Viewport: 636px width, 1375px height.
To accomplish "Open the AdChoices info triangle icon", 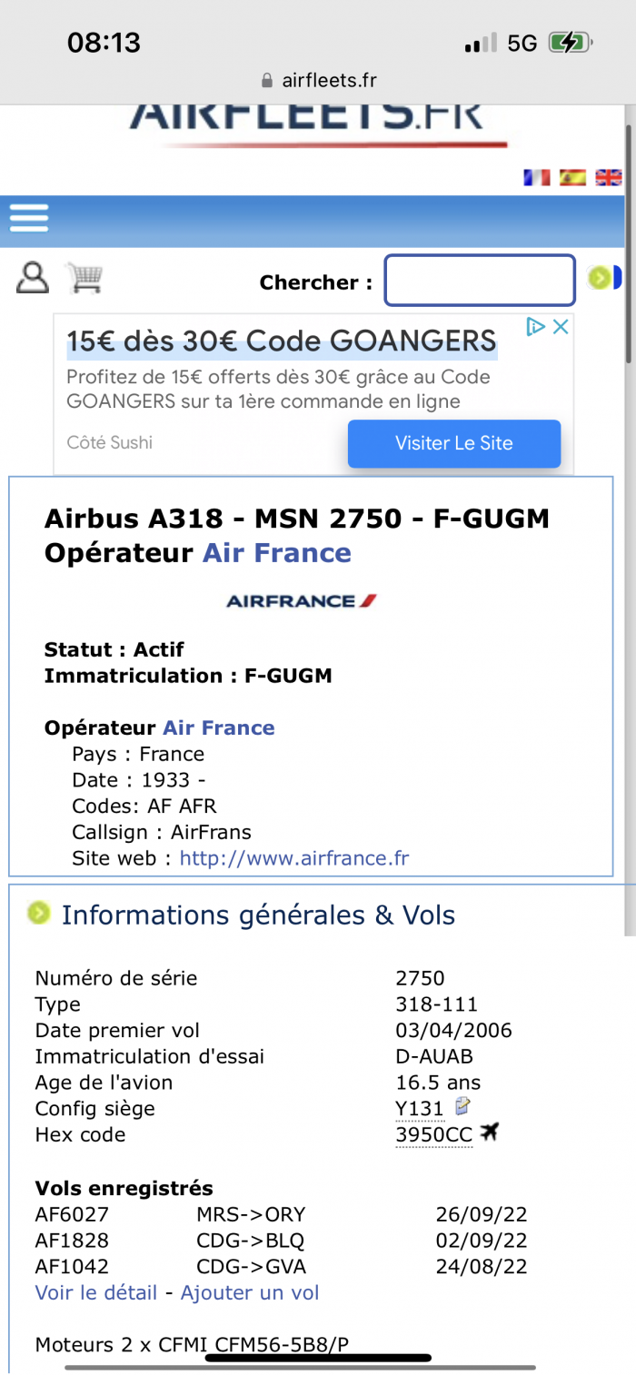I will pos(536,327).
